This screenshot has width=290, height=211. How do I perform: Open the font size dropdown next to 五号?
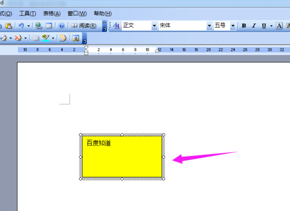tap(233, 26)
